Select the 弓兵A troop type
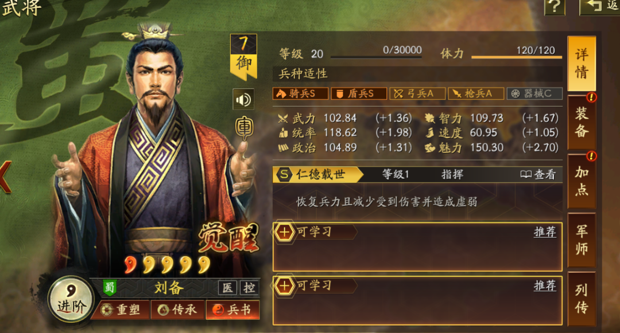Viewport: 620px width, 333px height. pyautogui.click(x=417, y=93)
